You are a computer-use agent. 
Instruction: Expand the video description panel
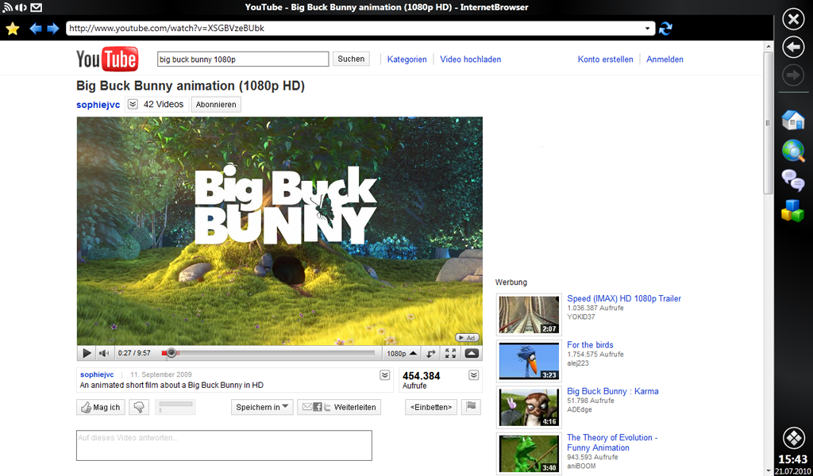[x=385, y=375]
